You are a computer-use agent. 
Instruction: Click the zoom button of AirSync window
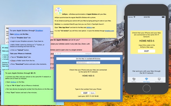60,54
